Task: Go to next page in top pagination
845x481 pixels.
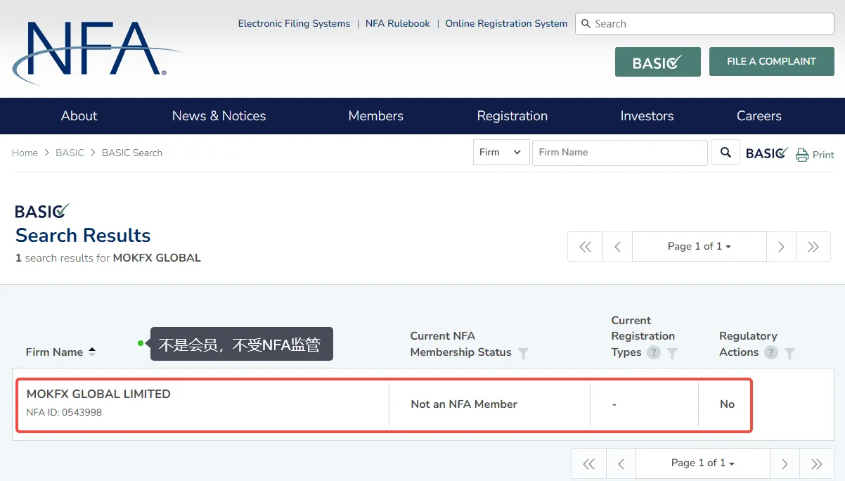Action: pyautogui.click(x=781, y=247)
